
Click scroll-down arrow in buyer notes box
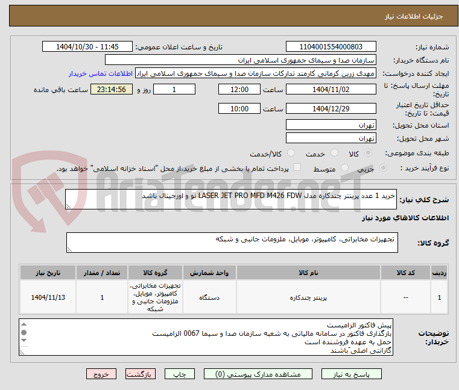(x=24, y=340)
